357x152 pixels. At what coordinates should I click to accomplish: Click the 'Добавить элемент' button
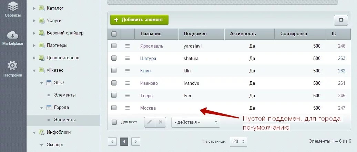coord(139,20)
